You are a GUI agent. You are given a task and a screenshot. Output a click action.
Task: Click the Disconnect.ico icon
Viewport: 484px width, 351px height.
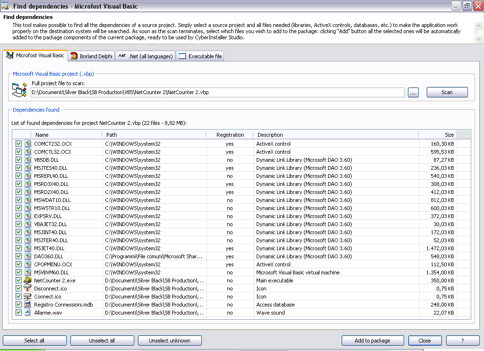click(x=27, y=288)
